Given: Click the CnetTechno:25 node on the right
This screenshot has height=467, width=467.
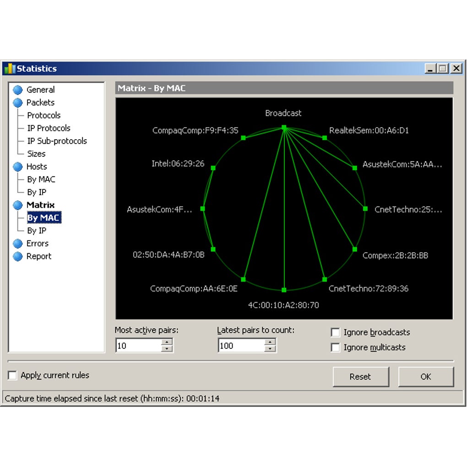Looking at the screenshot, I should pyautogui.click(x=365, y=209).
